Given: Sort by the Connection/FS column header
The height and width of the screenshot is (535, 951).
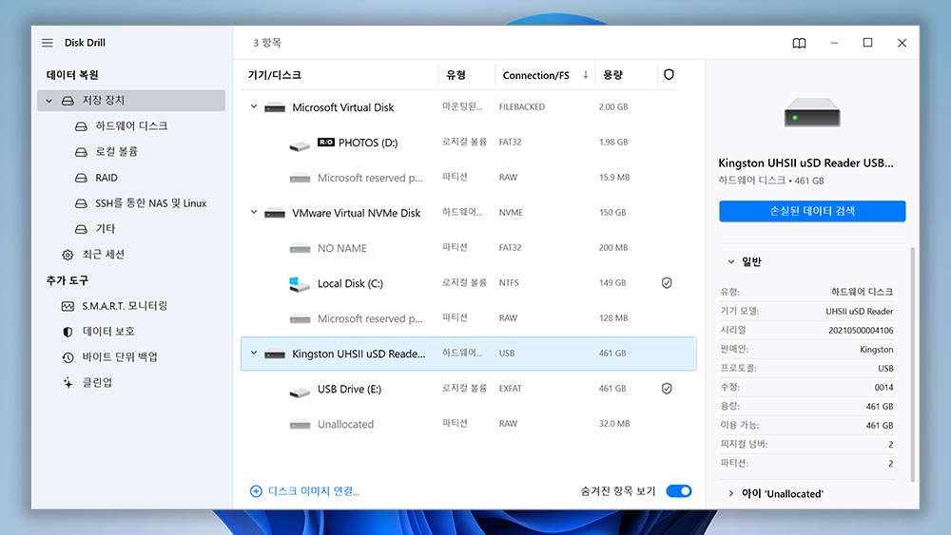Looking at the screenshot, I should [535, 75].
